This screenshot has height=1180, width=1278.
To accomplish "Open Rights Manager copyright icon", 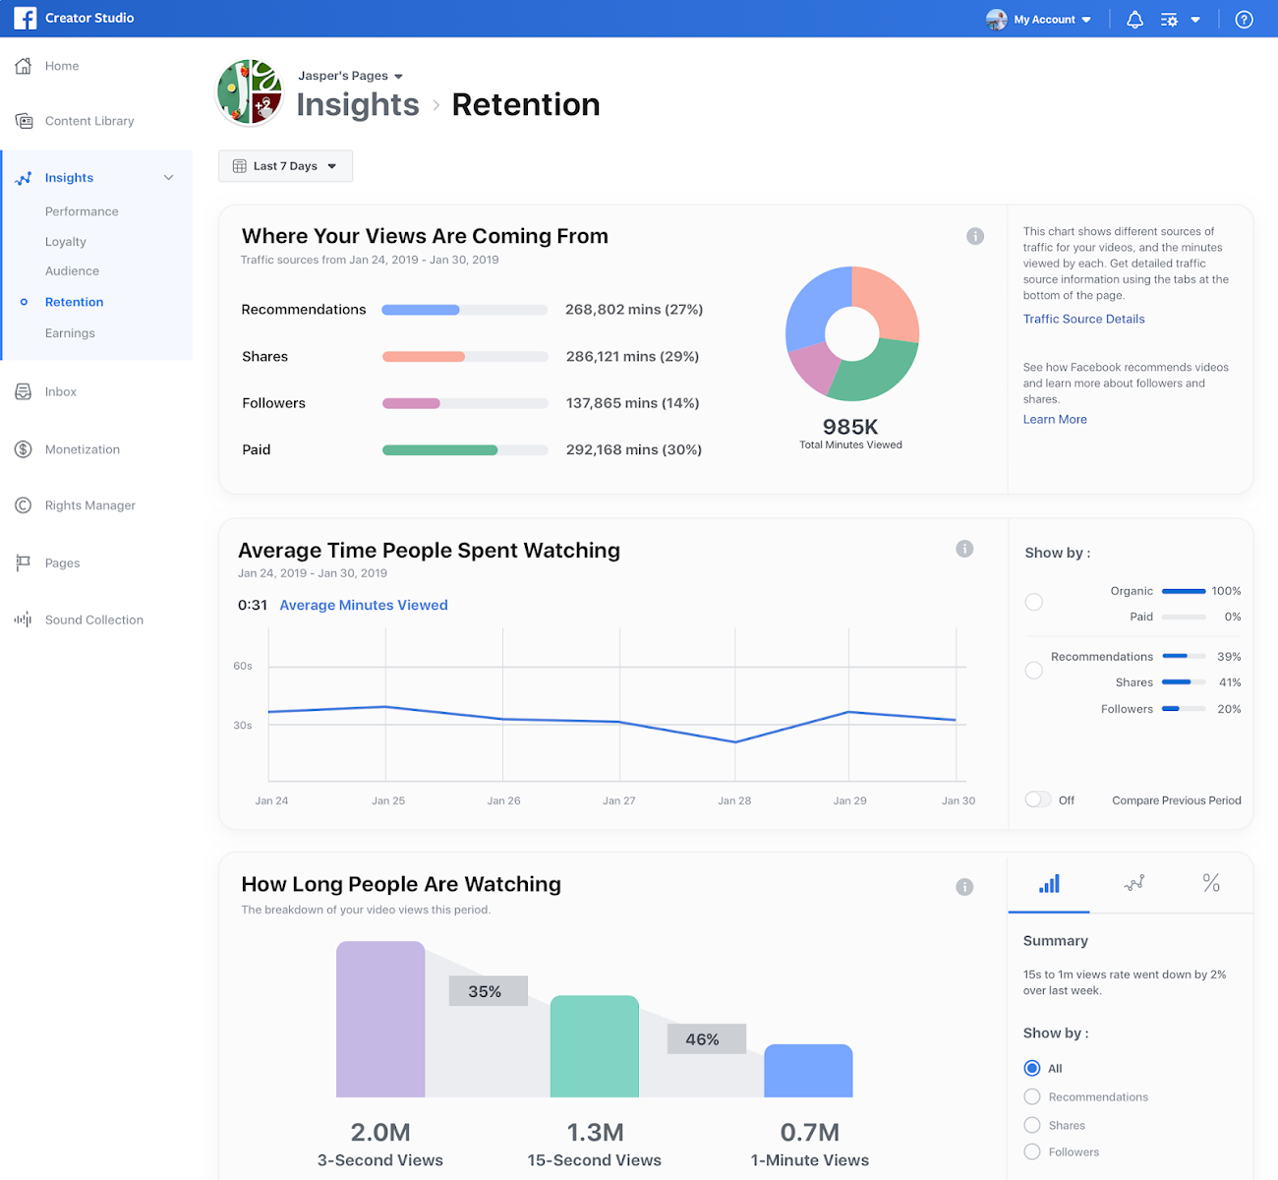I will pos(24,505).
